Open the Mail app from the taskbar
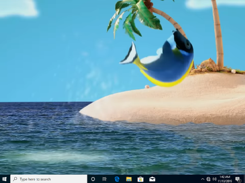Image resolution: width=245 pixels, height=183 pixels. pos(152,179)
